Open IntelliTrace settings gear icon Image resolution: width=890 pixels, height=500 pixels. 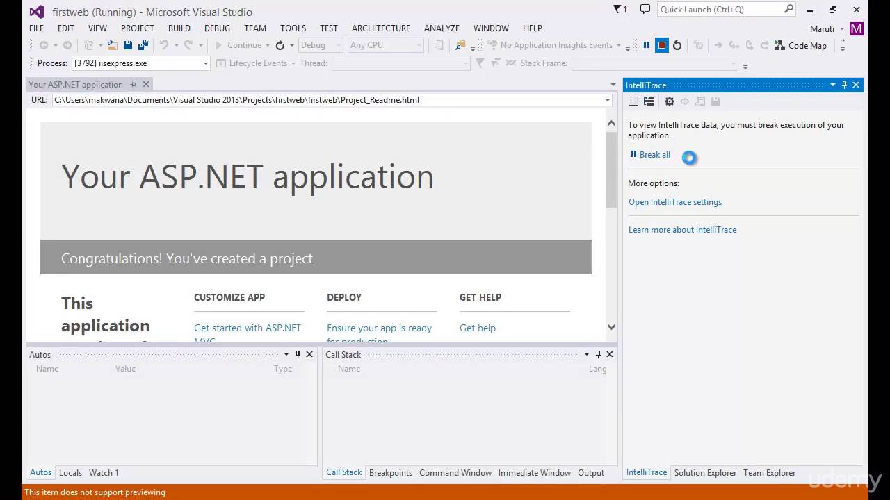click(670, 101)
